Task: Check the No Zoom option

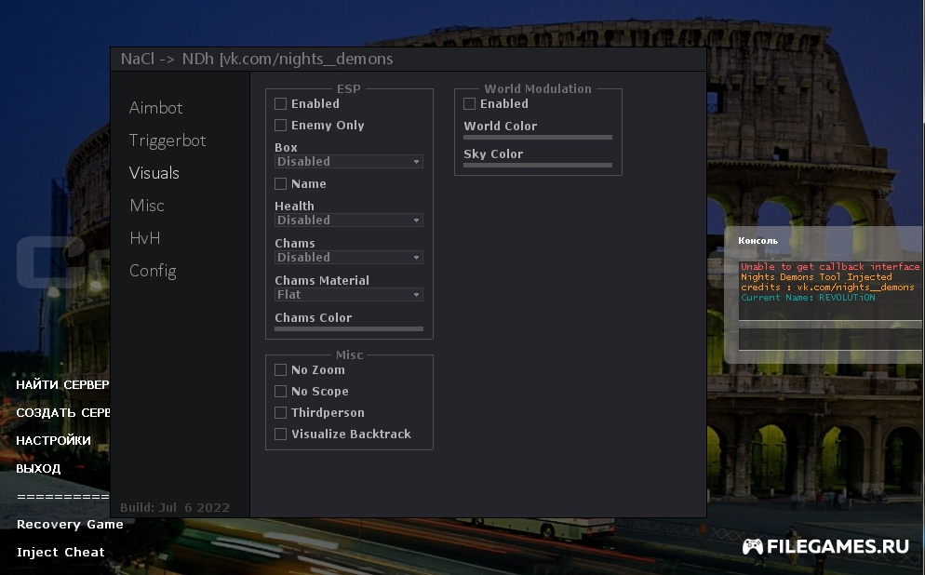Action: click(281, 369)
